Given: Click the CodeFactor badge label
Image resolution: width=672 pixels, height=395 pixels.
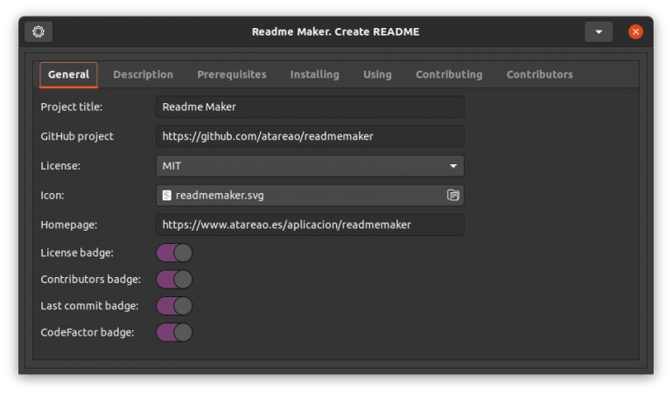Looking at the screenshot, I should click(x=87, y=333).
